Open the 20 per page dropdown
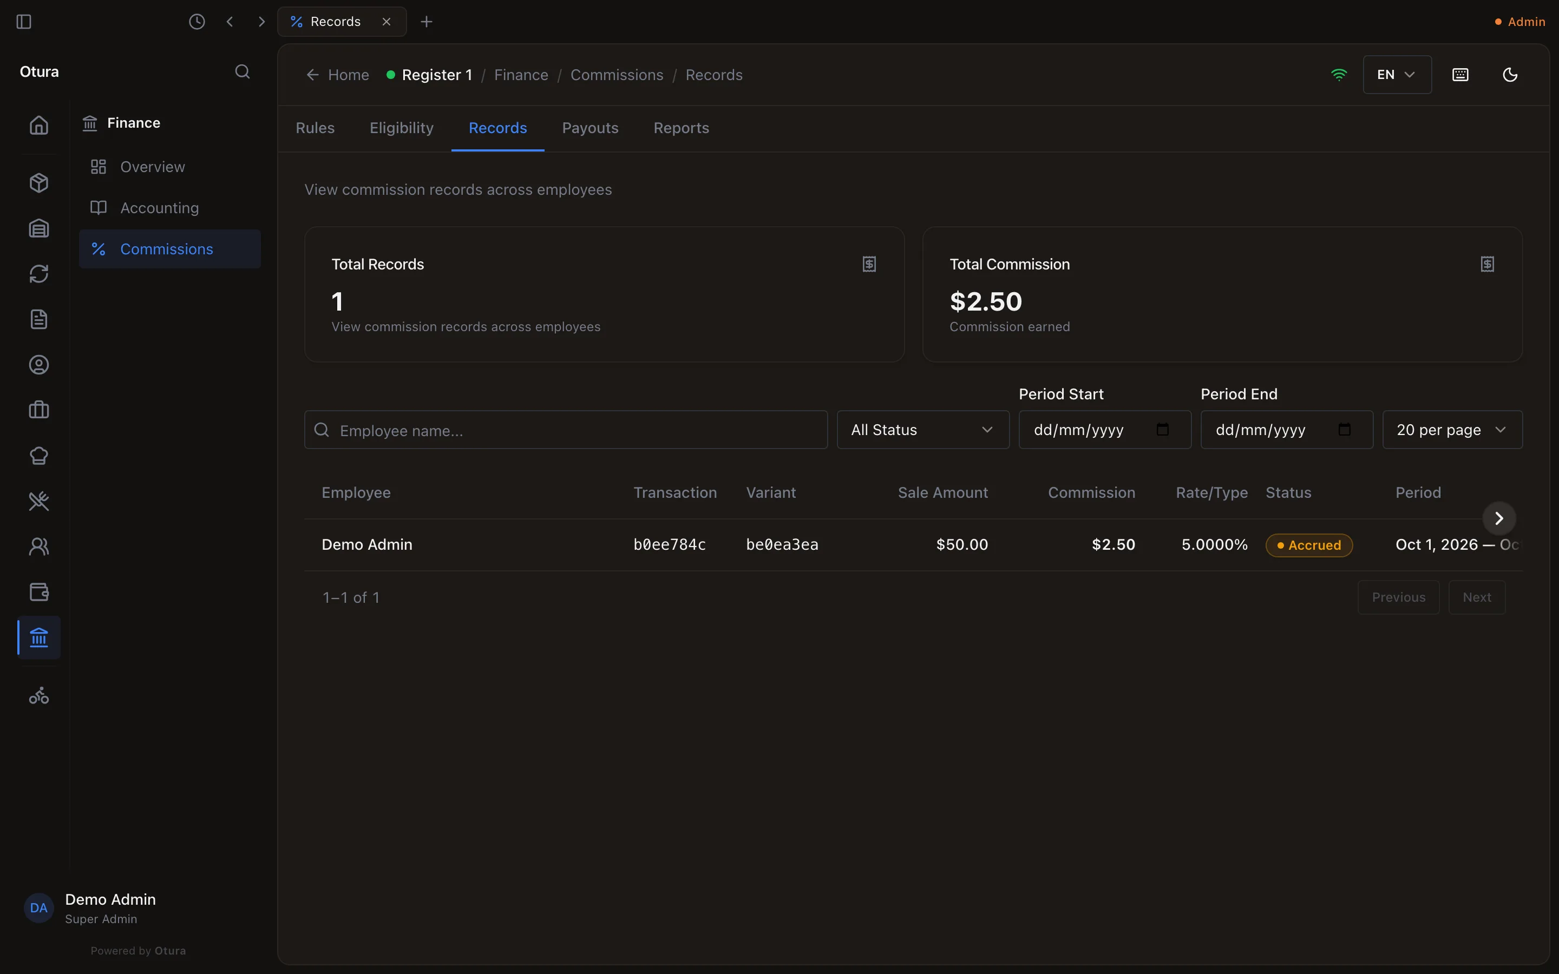 (1452, 430)
